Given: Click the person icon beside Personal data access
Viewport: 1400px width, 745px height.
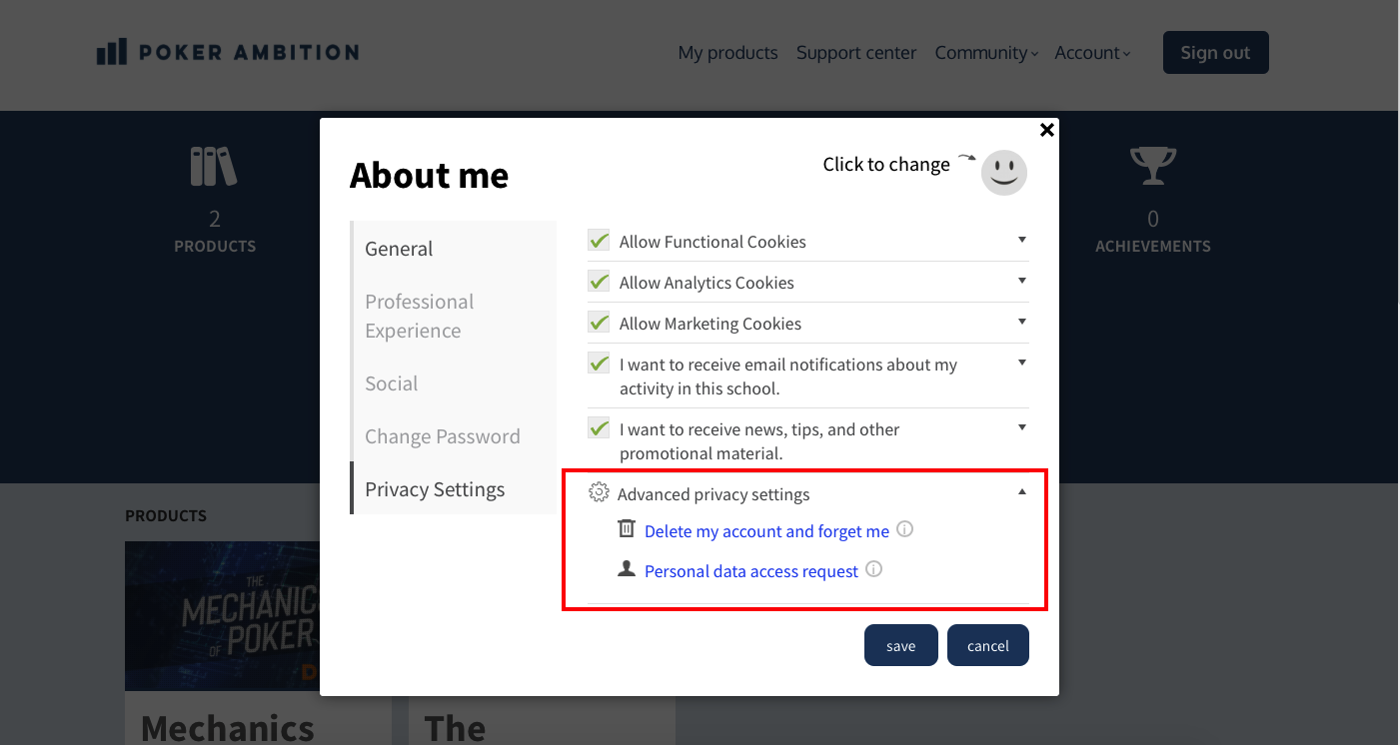Looking at the screenshot, I should pos(627,568).
